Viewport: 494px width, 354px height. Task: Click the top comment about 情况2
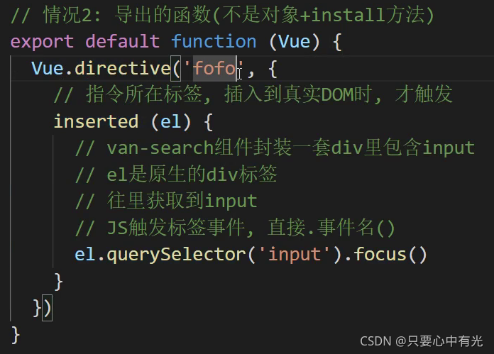point(223,15)
